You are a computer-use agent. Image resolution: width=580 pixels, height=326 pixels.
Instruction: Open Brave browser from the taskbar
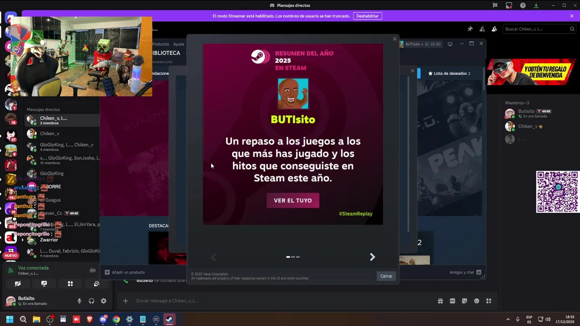(x=90, y=319)
